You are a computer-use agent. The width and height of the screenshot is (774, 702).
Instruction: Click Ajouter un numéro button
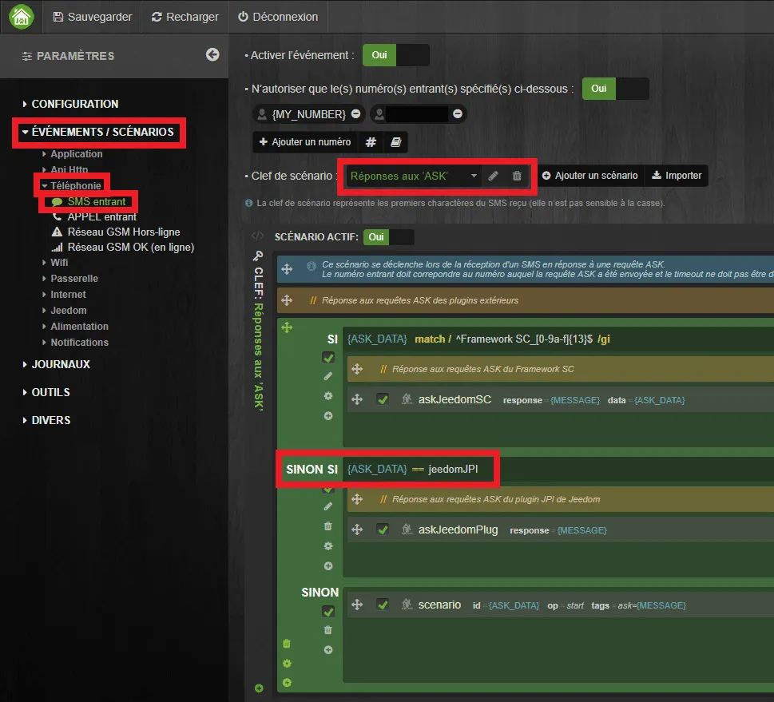[305, 142]
